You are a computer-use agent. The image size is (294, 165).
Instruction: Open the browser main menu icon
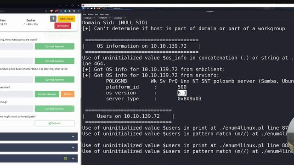[79, 11]
